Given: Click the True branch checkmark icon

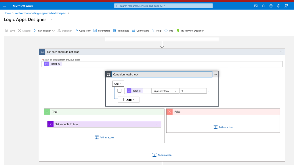Looking at the screenshot, I should [47, 112].
